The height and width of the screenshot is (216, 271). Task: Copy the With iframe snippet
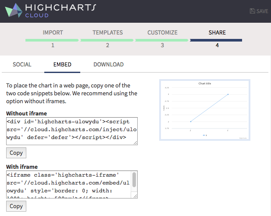pos(16,206)
